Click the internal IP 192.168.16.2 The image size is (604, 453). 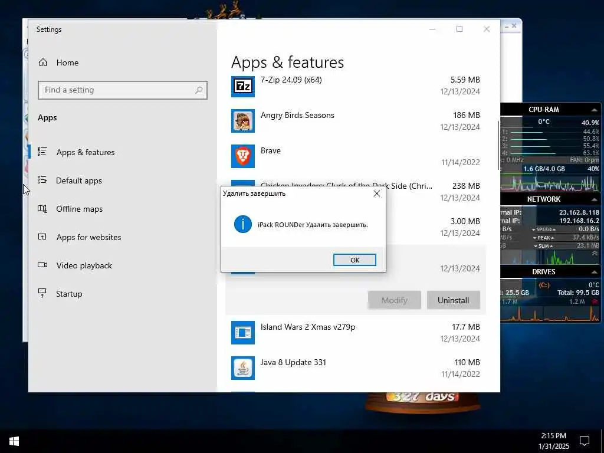point(579,221)
